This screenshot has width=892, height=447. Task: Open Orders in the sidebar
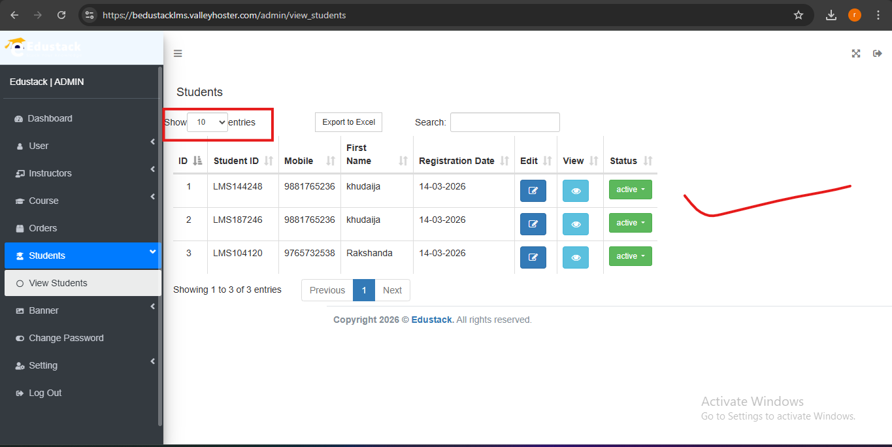82,228
